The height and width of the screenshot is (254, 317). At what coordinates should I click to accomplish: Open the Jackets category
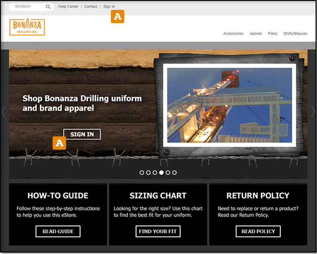click(x=255, y=34)
